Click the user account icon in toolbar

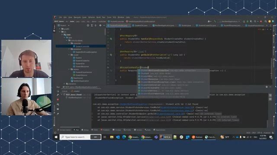coord(209,22)
